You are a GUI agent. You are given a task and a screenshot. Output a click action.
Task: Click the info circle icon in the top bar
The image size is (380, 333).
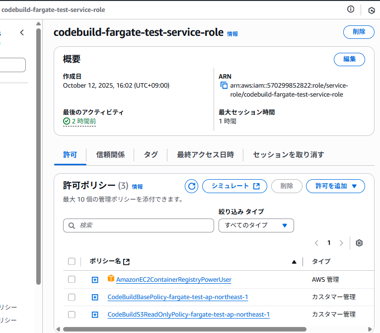point(350,9)
